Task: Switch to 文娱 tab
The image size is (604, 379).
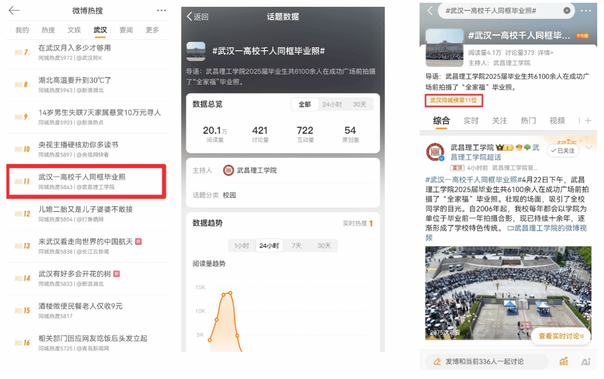Action: click(x=74, y=30)
